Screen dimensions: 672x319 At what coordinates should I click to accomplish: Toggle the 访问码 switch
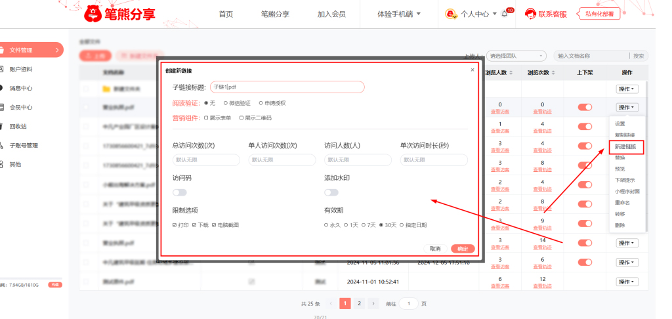click(180, 192)
